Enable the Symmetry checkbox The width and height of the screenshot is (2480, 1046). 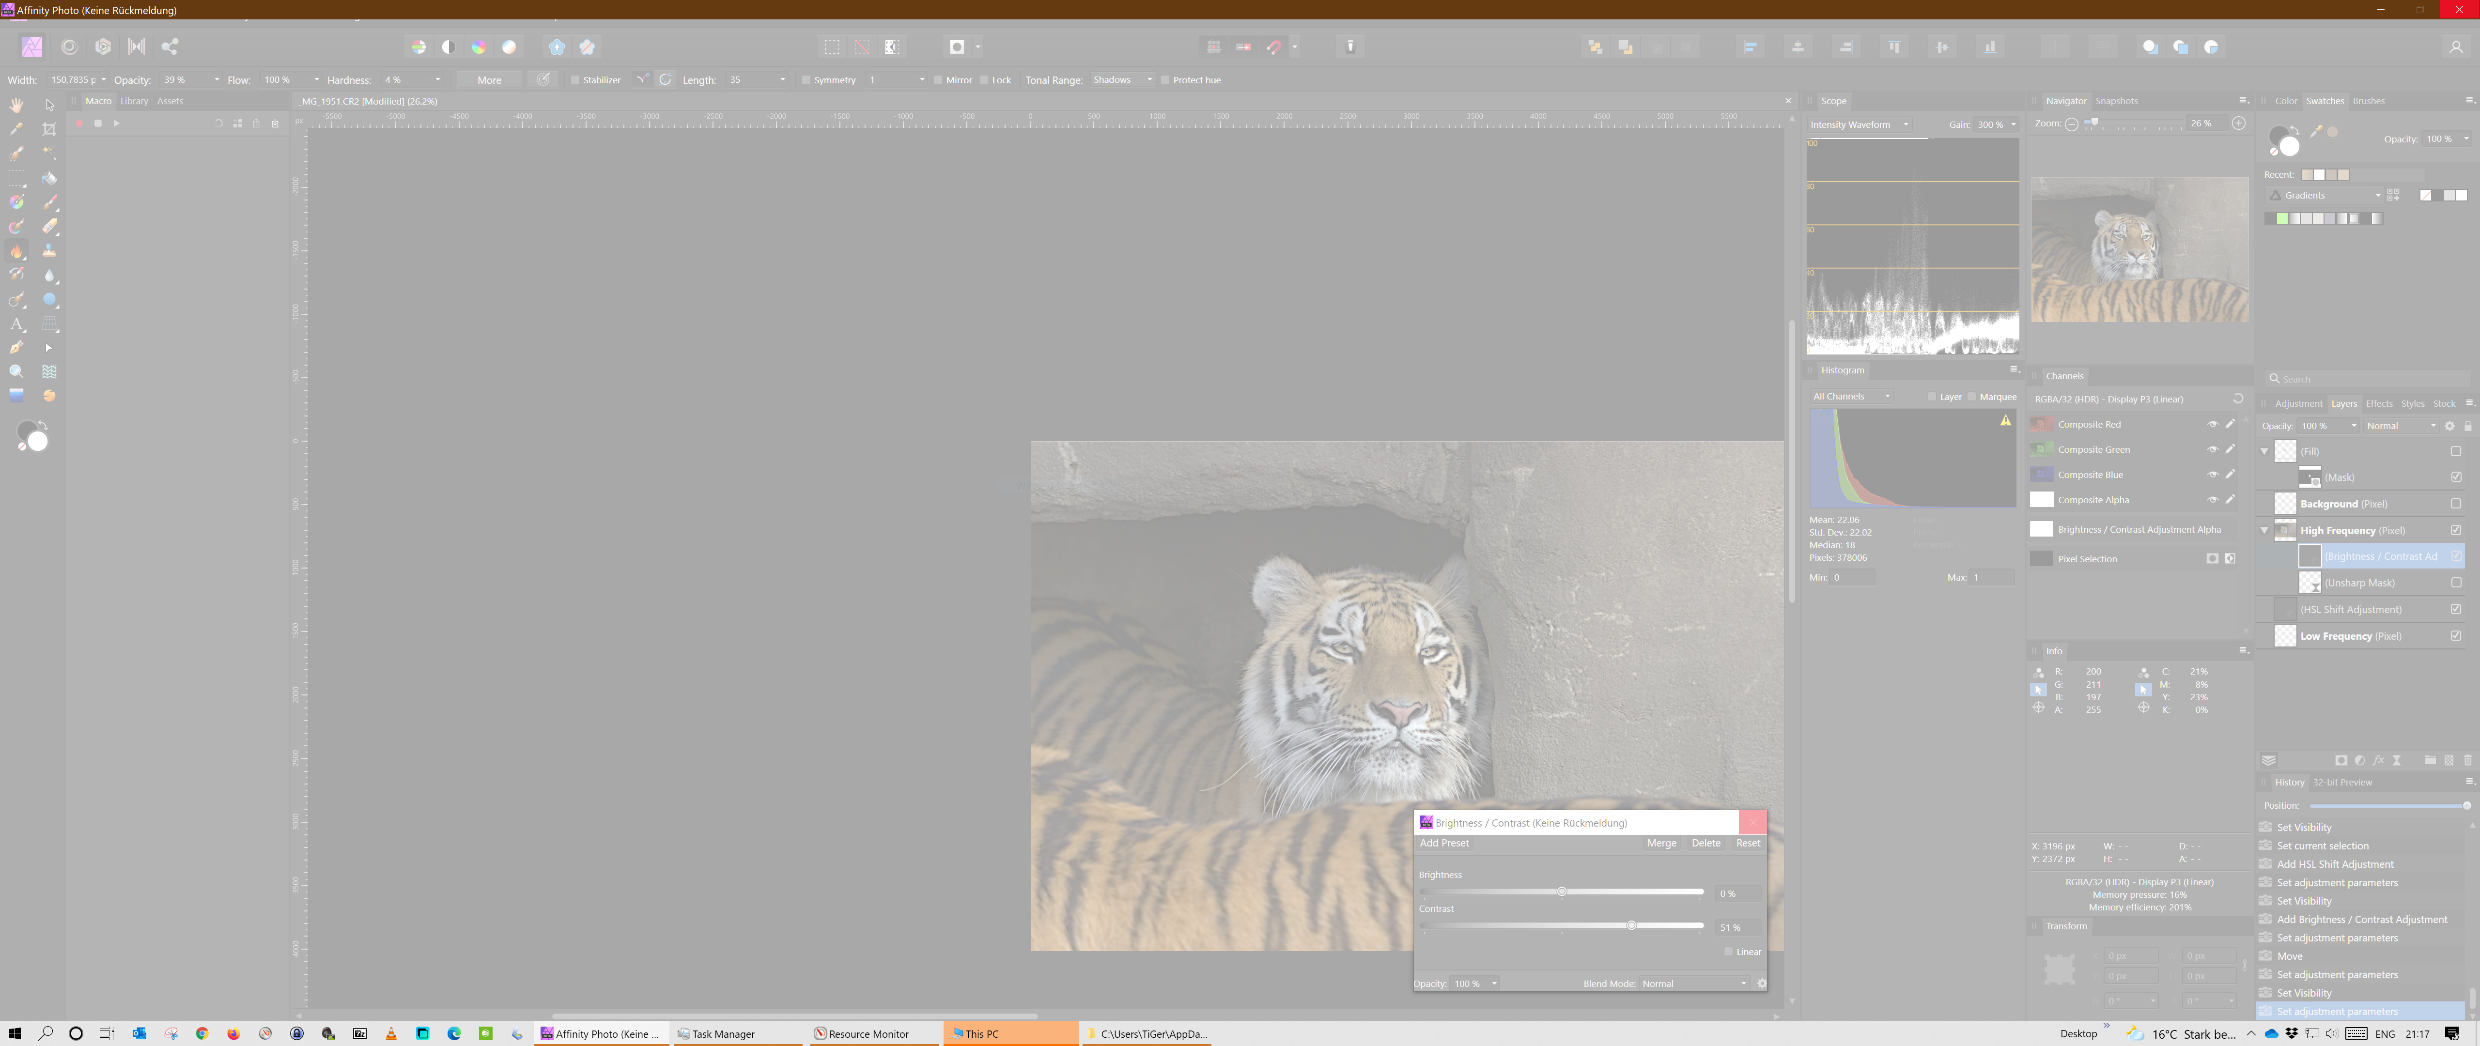(806, 80)
